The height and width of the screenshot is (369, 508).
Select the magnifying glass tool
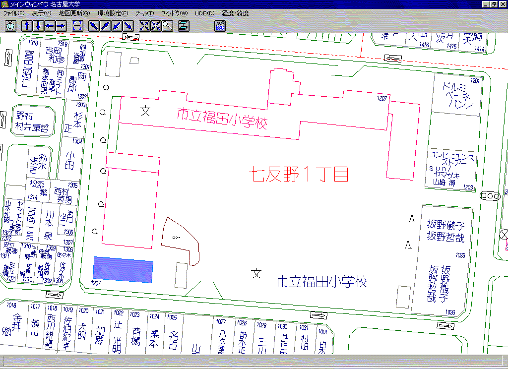[167, 26]
